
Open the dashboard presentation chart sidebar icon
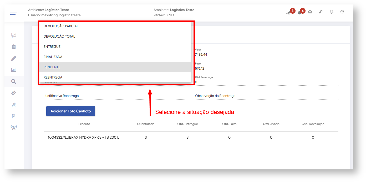[x=14, y=35]
